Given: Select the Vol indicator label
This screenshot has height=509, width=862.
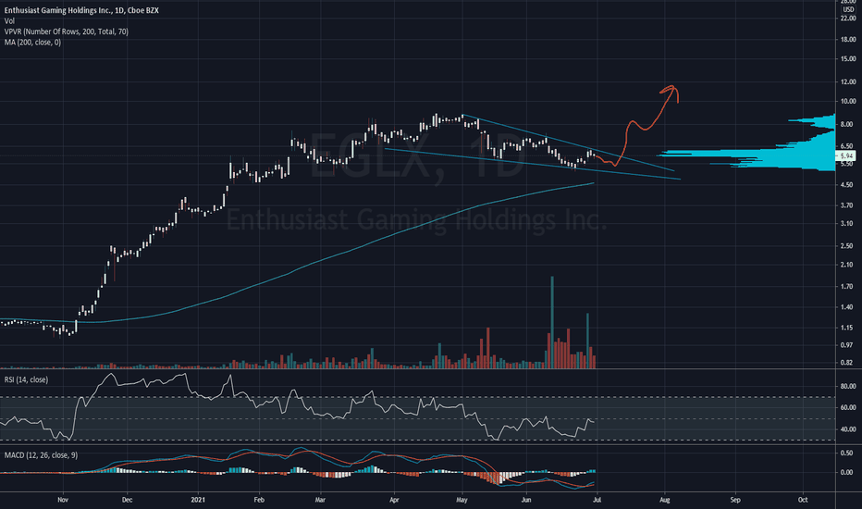Looking at the screenshot, I should [9, 21].
